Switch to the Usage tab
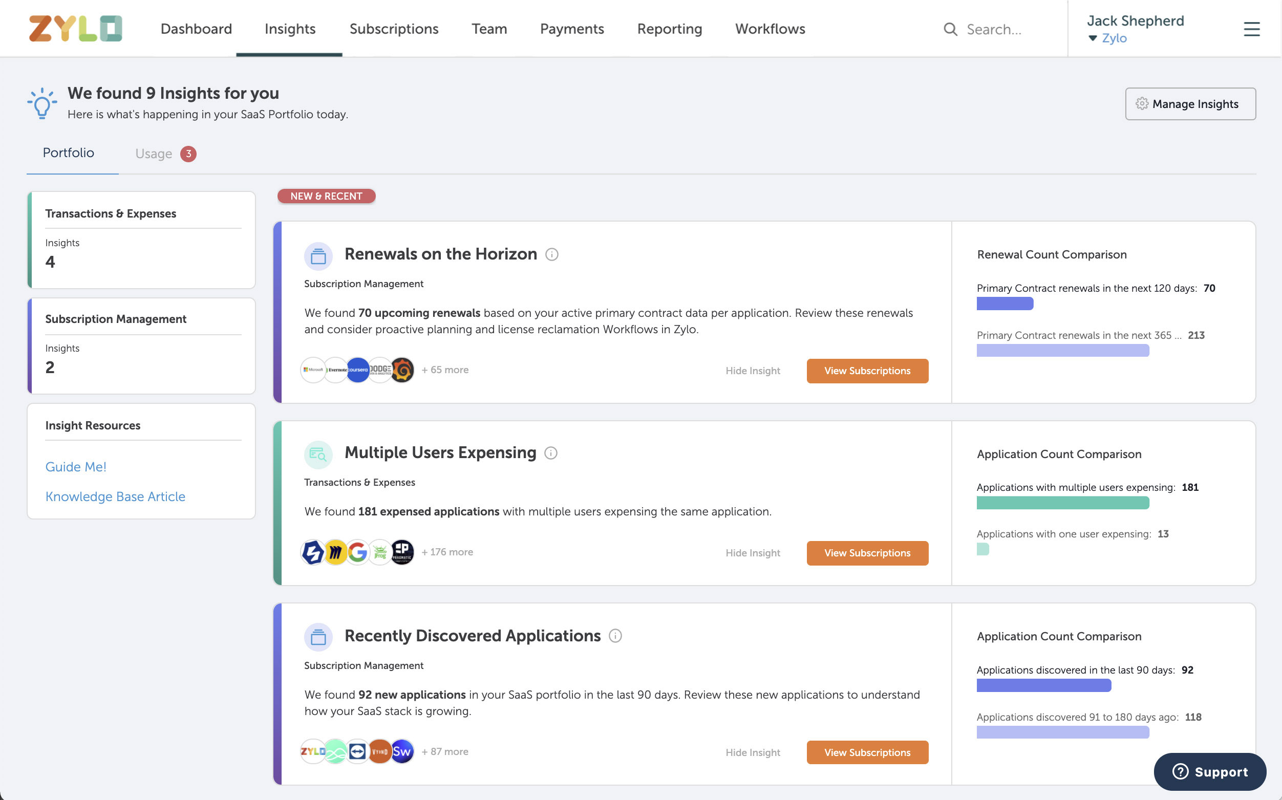The width and height of the screenshot is (1282, 800). click(154, 154)
